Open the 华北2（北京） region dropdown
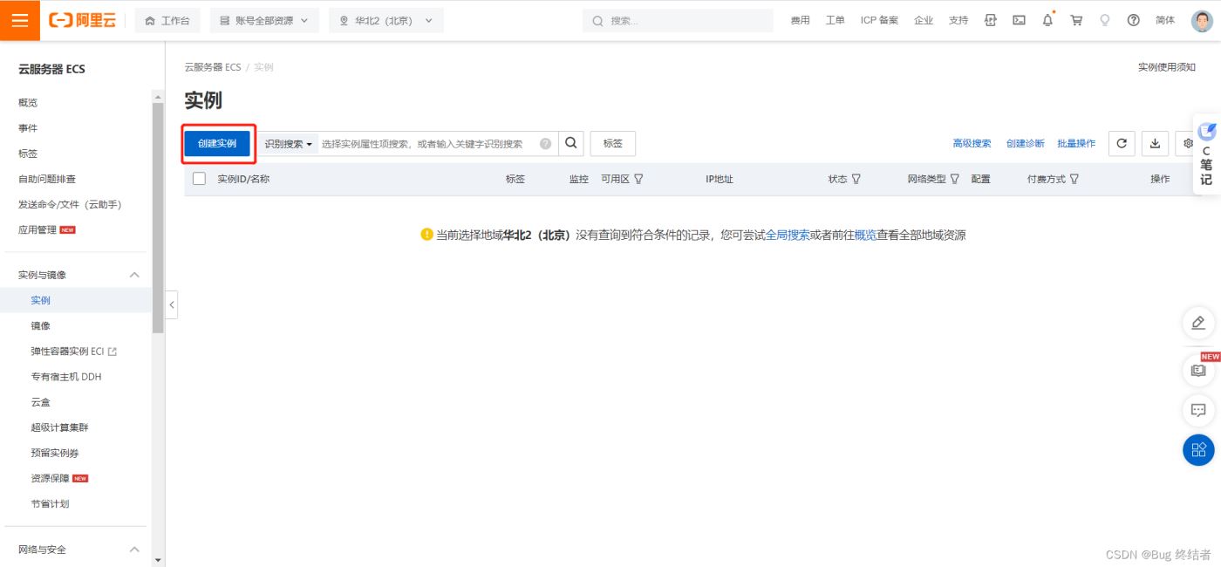Image resolution: width=1221 pixels, height=567 pixels. click(385, 20)
